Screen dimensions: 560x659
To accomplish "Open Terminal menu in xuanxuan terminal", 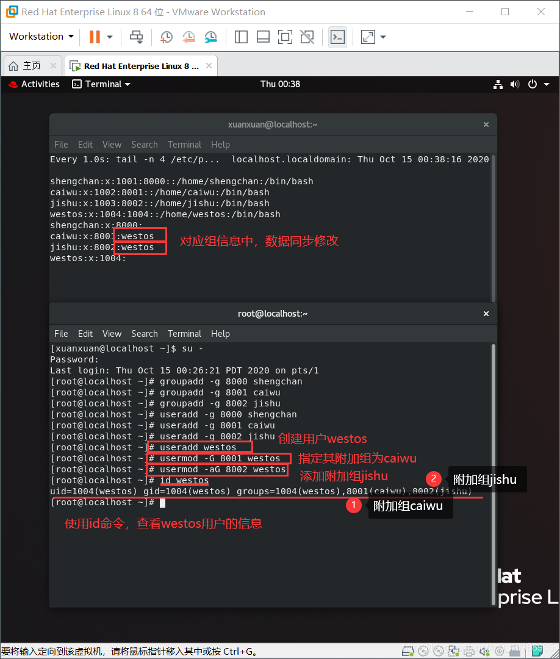I will pyautogui.click(x=184, y=145).
